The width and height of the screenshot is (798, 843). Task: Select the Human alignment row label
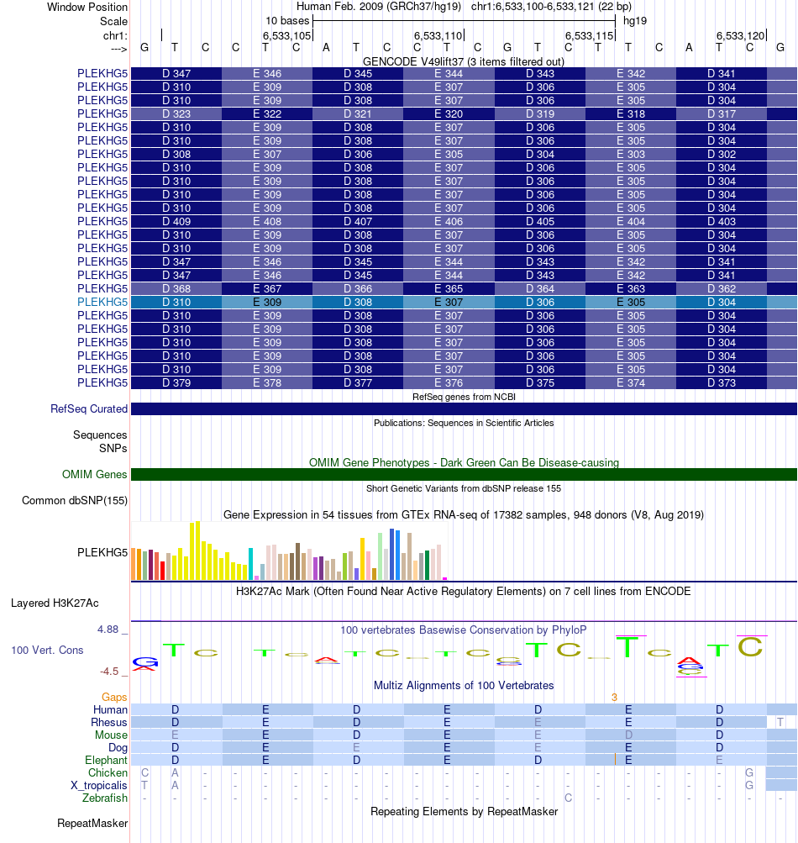[110, 709]
